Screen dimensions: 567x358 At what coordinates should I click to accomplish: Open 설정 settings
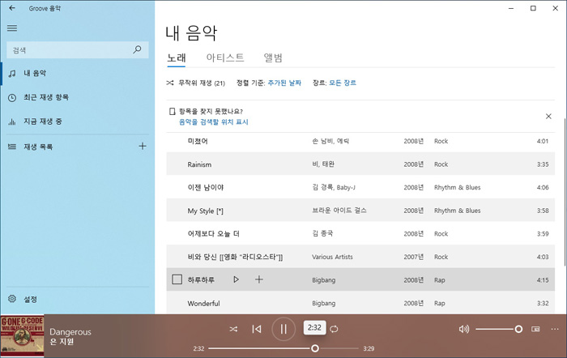click(78, 299)
